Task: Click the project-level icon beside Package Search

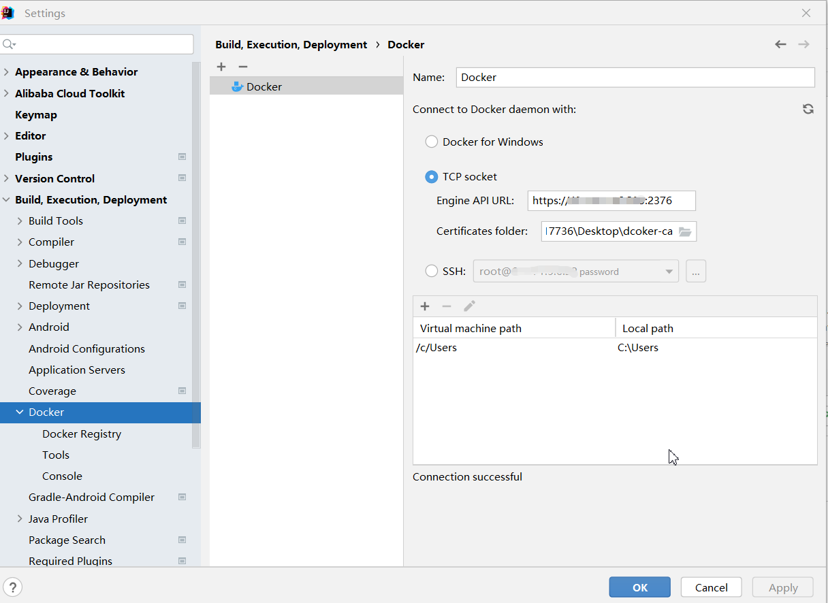Action: coord(182,540)
